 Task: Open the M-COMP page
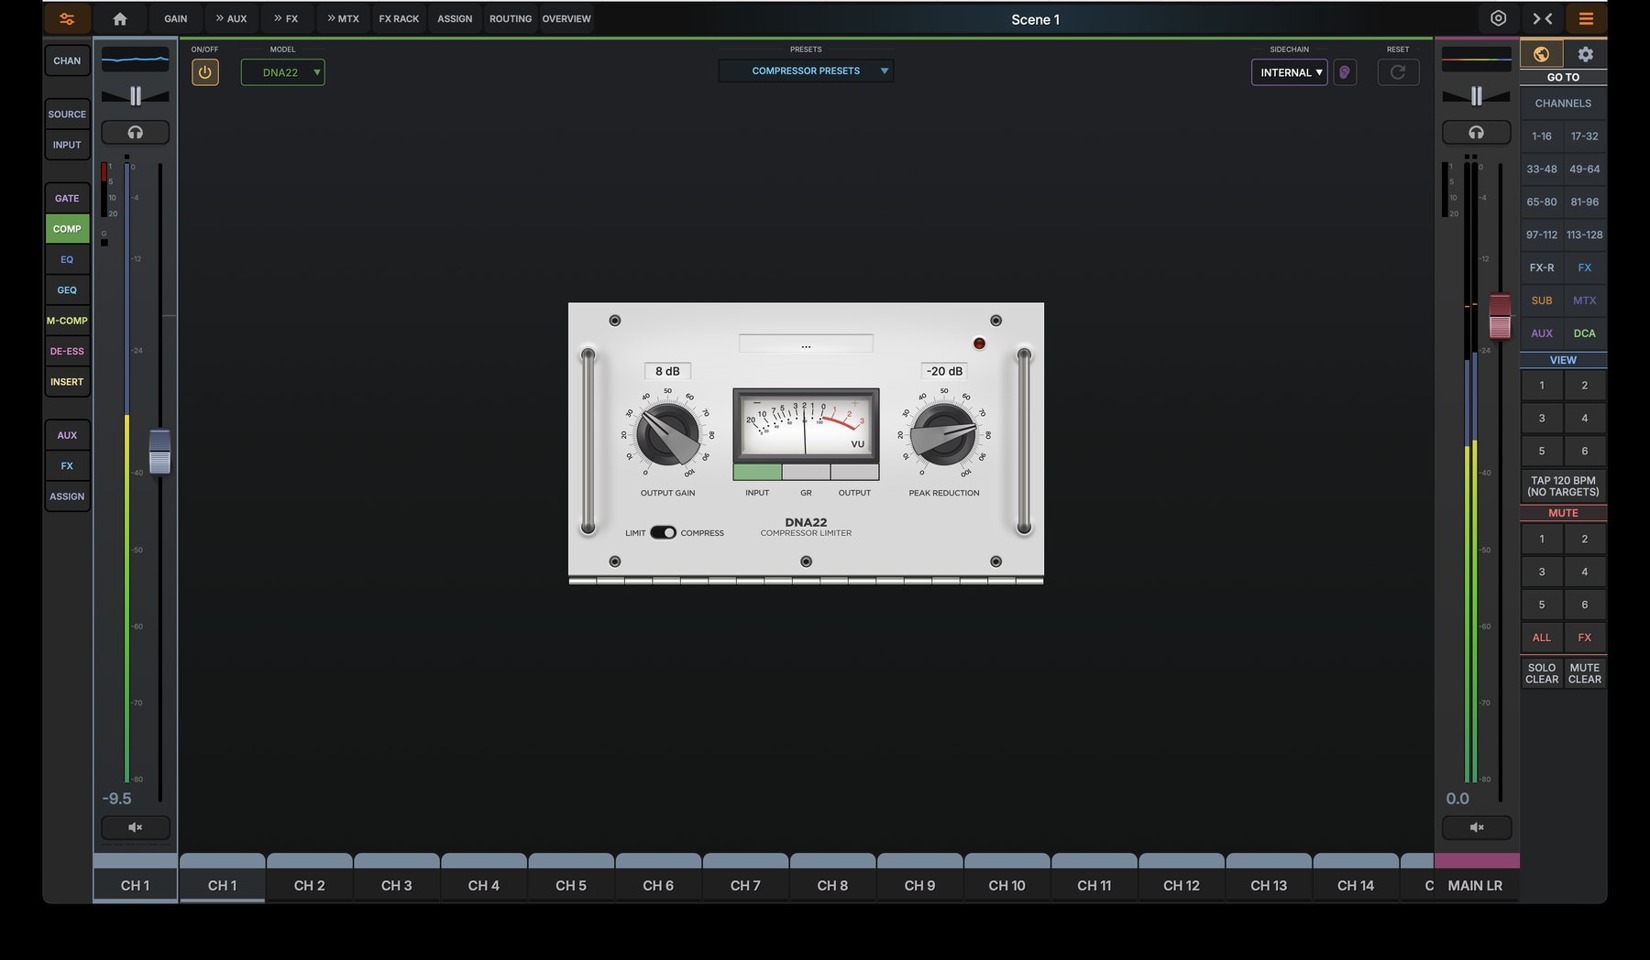(x=67, y=321)
